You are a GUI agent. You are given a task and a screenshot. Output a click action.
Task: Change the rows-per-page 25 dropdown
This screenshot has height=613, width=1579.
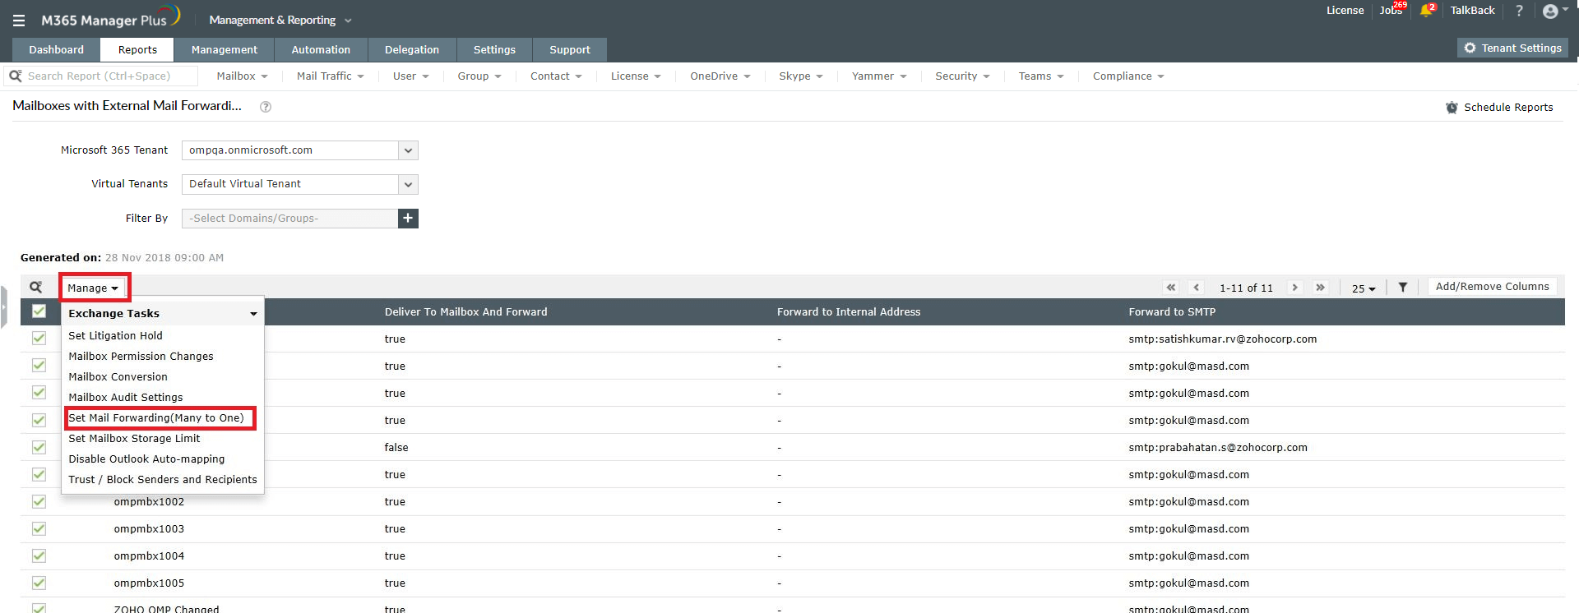[1364, 288]
